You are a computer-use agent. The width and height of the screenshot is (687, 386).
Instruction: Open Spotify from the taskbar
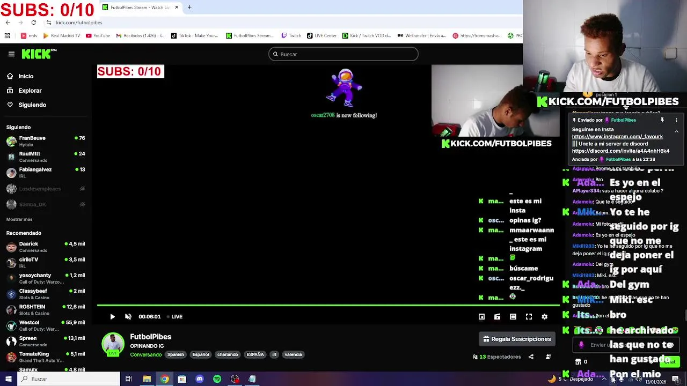pos(217,379)
